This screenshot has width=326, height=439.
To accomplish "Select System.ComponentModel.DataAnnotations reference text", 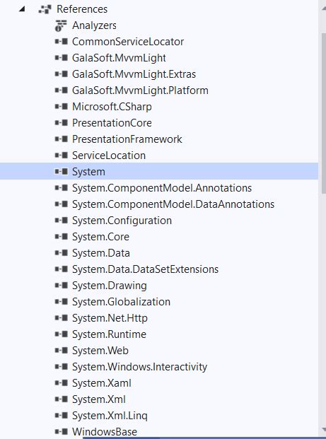I will [173, 204].
